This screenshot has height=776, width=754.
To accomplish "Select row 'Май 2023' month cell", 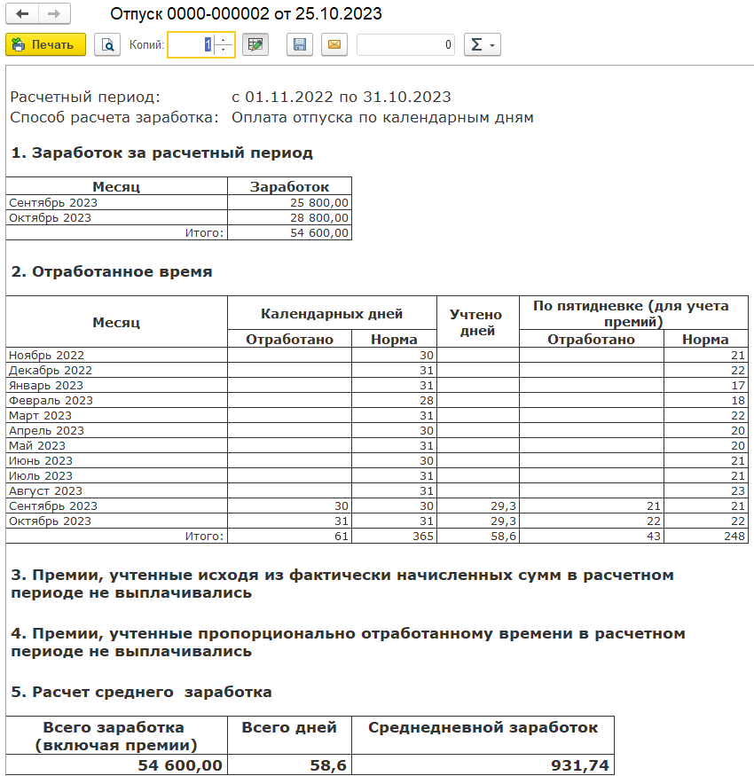I will [x=117, y=445].
